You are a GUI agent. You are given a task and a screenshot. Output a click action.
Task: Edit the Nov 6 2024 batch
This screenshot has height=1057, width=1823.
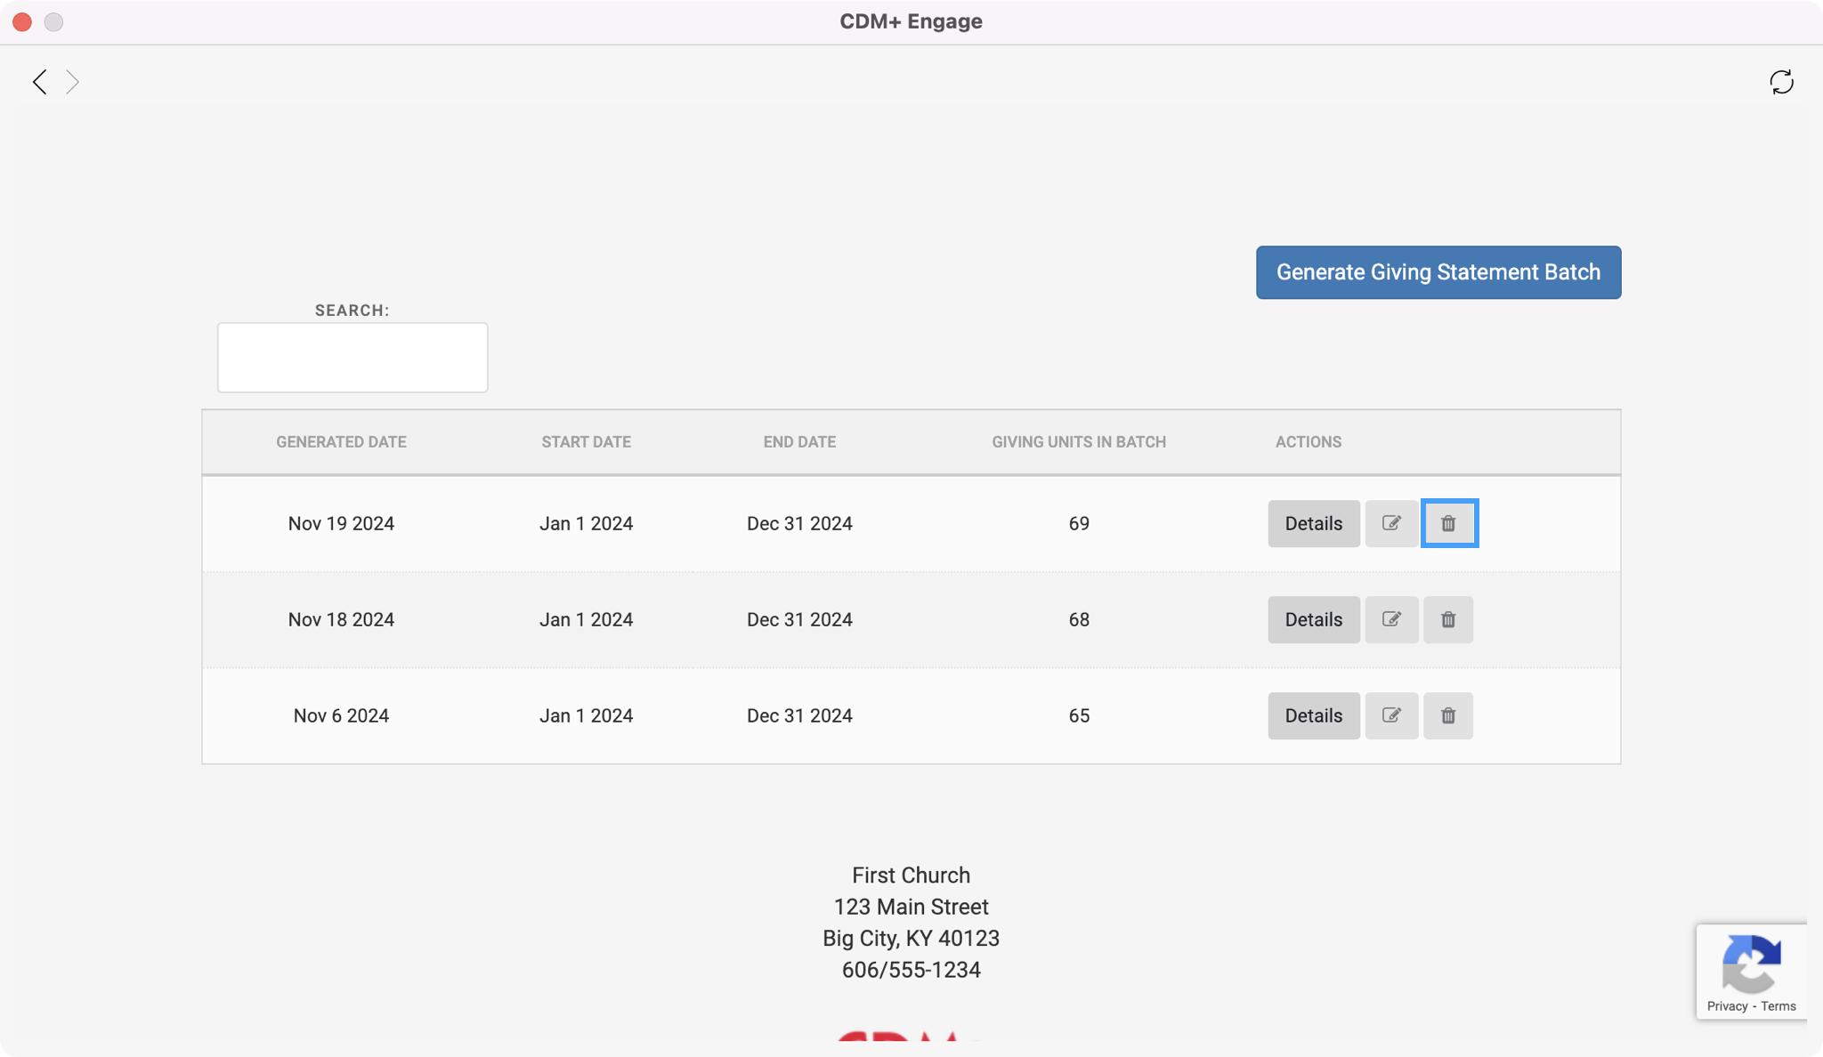click(x=1391, y=715)
